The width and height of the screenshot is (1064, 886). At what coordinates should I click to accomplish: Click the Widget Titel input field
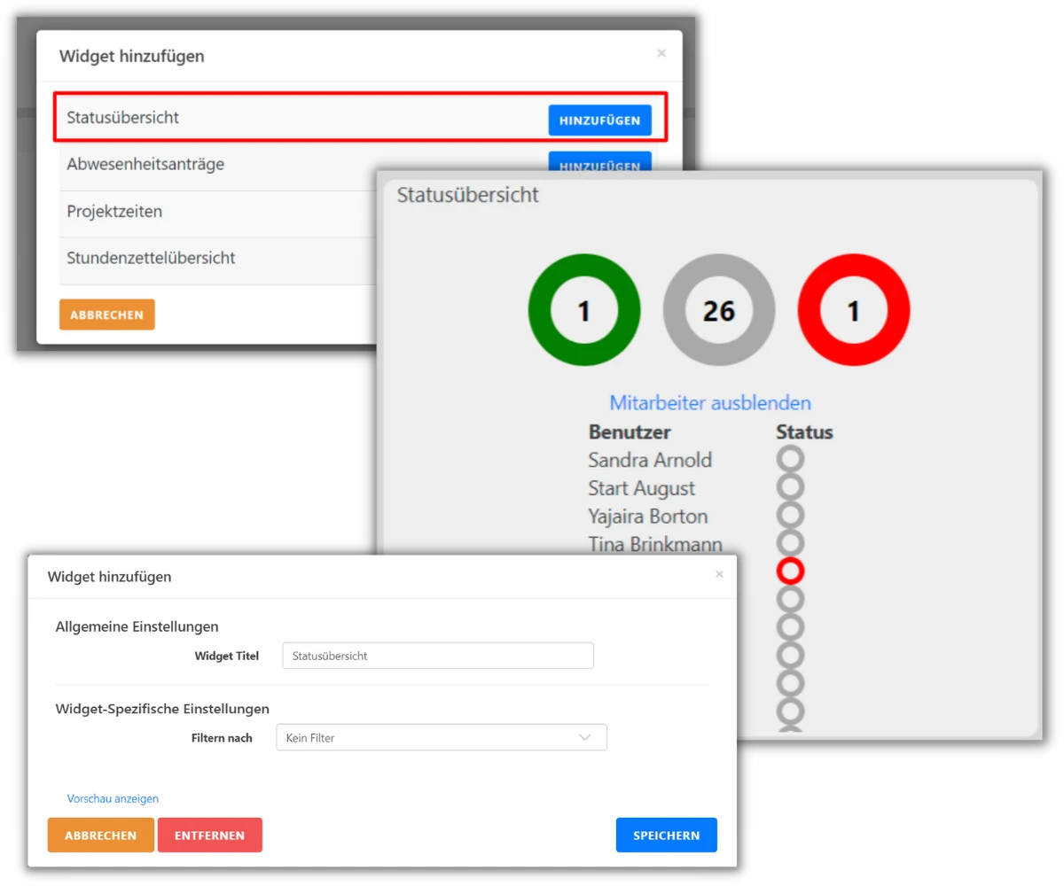point(437,655)
